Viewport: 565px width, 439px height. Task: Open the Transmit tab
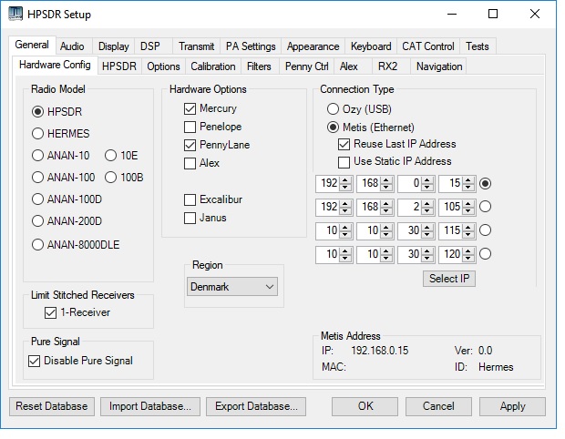click(x=196, y=46)
